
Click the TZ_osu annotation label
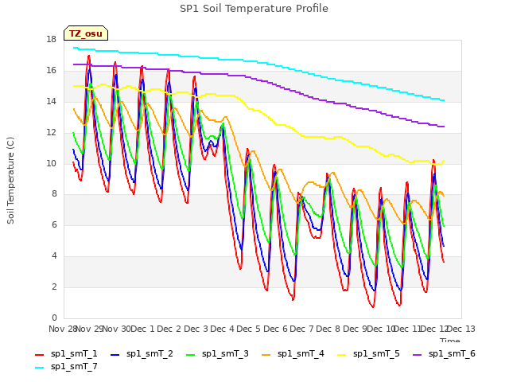coord(86,33)
